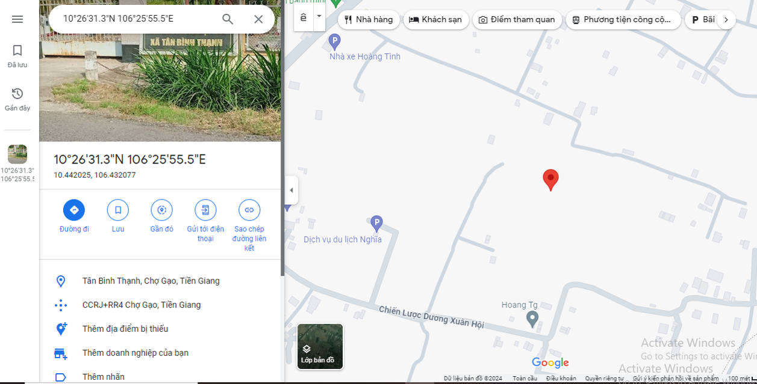Click the search magnifier icon
Image resolution: width=757 pixels, height=384 pixels.
click(228, 19)
